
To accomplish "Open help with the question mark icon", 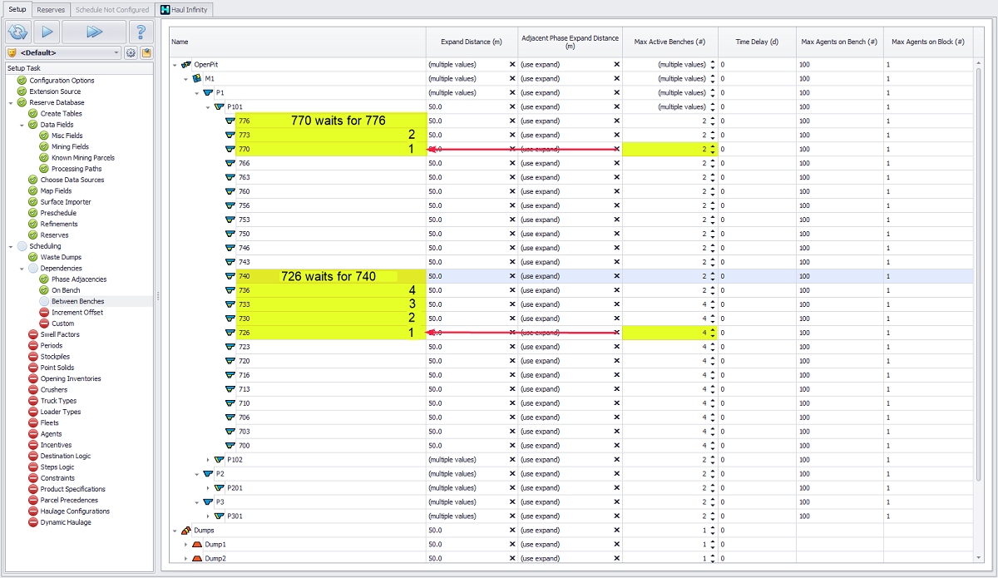I will coord(141,32).
